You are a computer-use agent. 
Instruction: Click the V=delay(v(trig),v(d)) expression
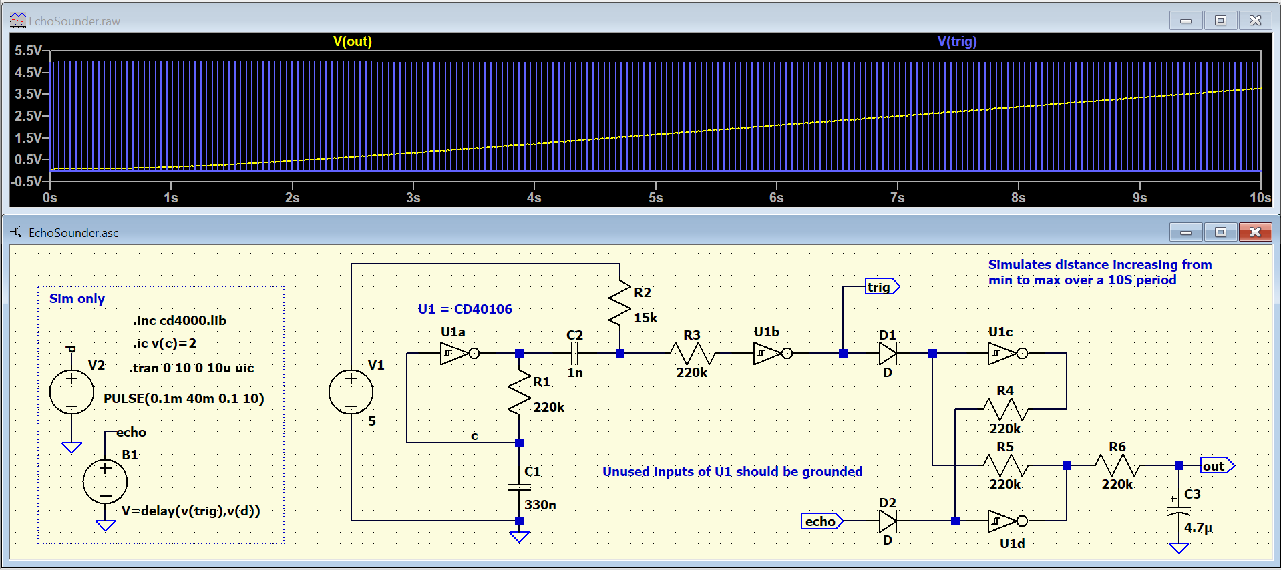click(x=191, y=511)
